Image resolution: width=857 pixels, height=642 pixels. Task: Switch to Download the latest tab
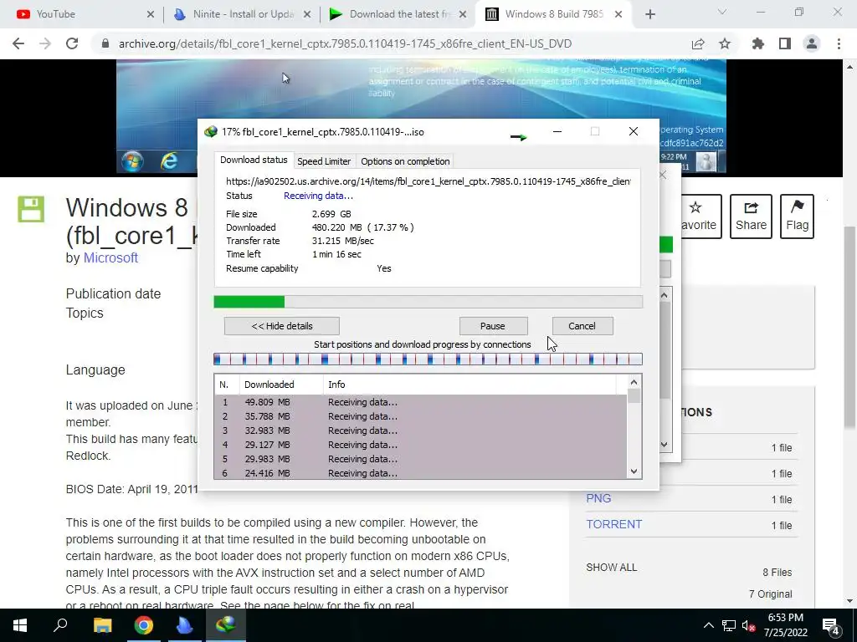tap(398, 14)
